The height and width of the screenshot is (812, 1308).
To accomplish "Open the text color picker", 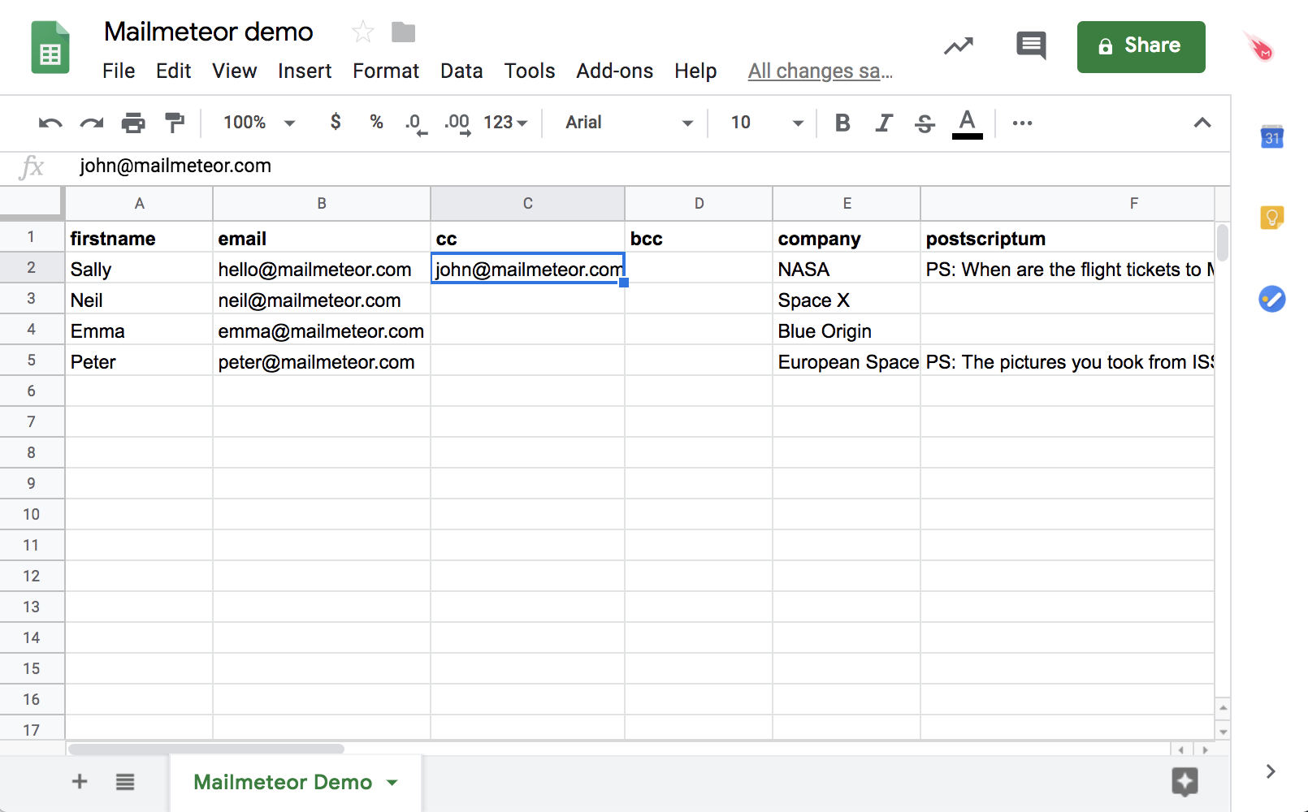I will point(967,123).
